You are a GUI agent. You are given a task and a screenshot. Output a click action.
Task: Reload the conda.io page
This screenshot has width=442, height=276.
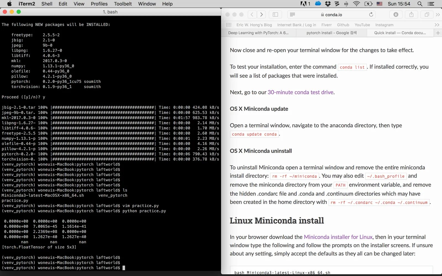point(371,14)
